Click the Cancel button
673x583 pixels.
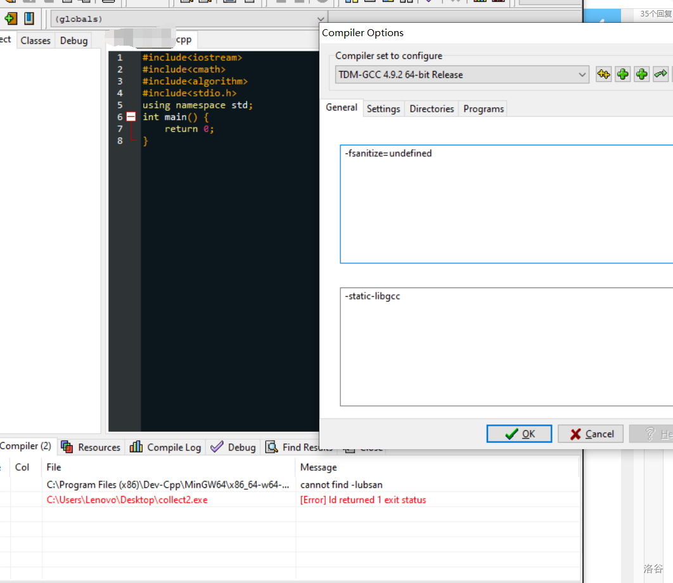click(x=591, y=434)
